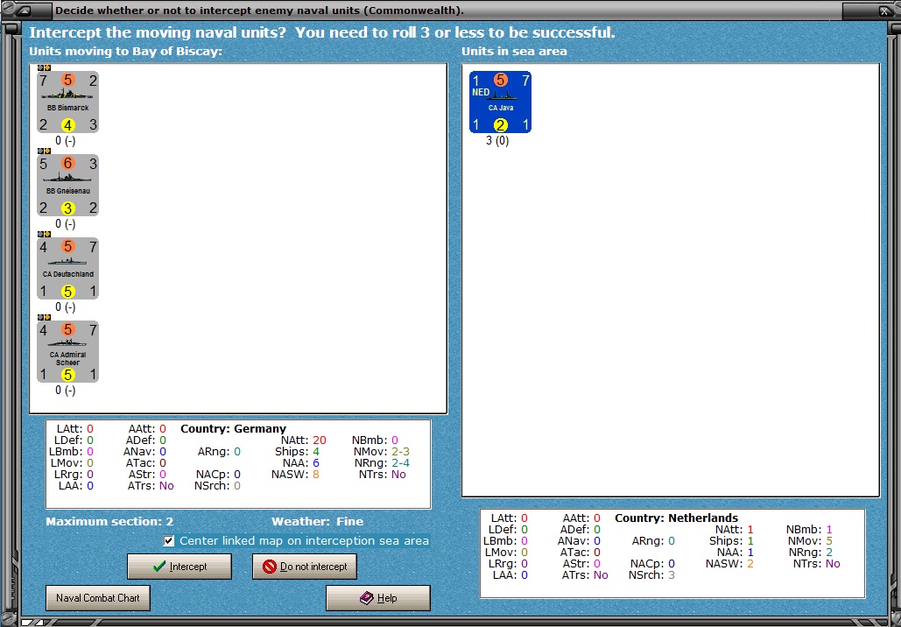The image size is (901, 627).
Task: Open the Naval Combat Chart
Action: pos(98,598)
